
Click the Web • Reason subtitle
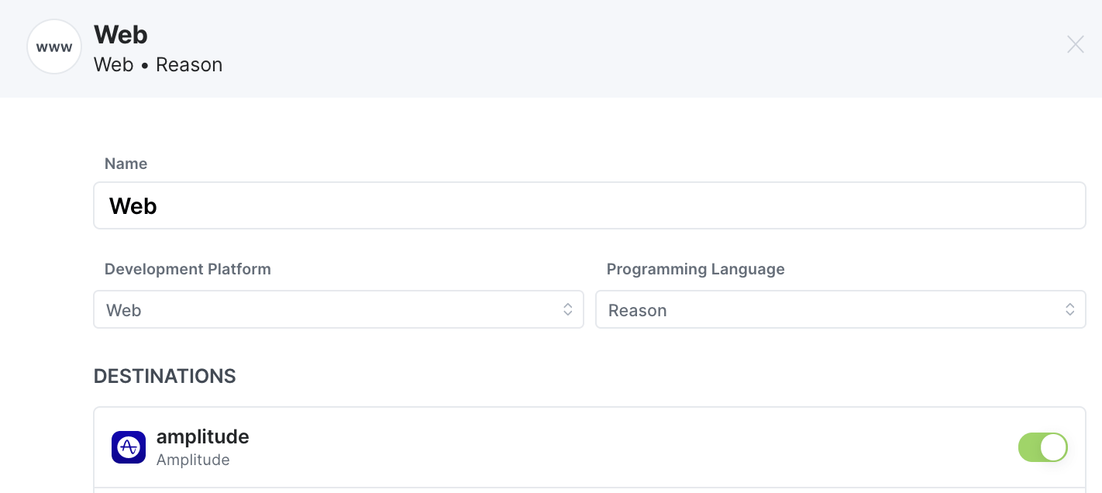[x=158, y=65]
